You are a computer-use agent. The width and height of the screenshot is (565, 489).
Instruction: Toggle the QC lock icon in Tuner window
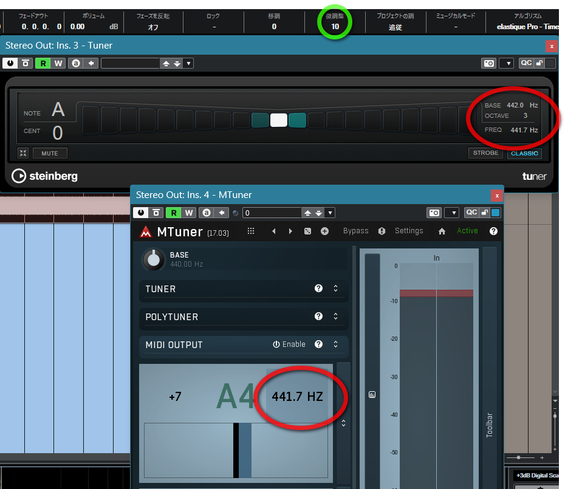tap(539, 63)
